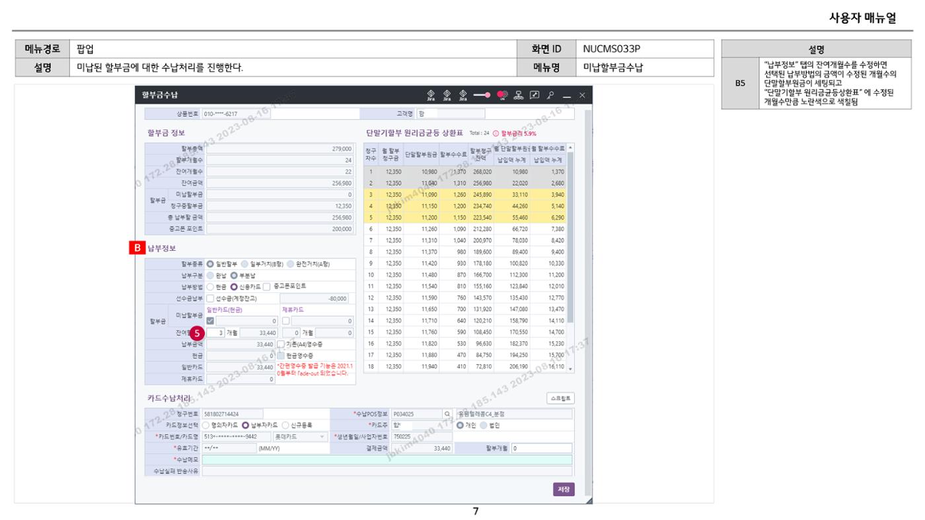Click the 납부금액 field showing 33,440

pos(241,344)
